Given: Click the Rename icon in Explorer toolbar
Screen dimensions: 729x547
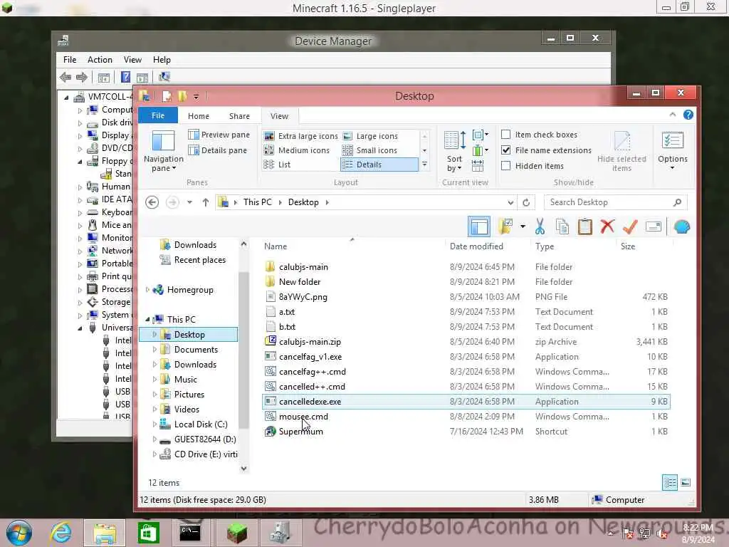Looking at the screenshot, I should point(654,227).
